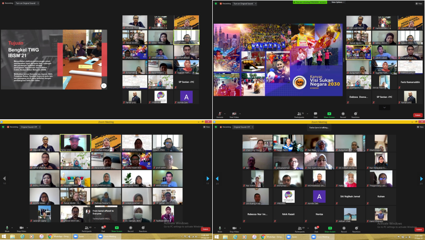The width and height of the screenshot is (425, 240).
Task: Click Share Screen in the Kanvas Visi Sukan meeting
Action: (329, 113)
